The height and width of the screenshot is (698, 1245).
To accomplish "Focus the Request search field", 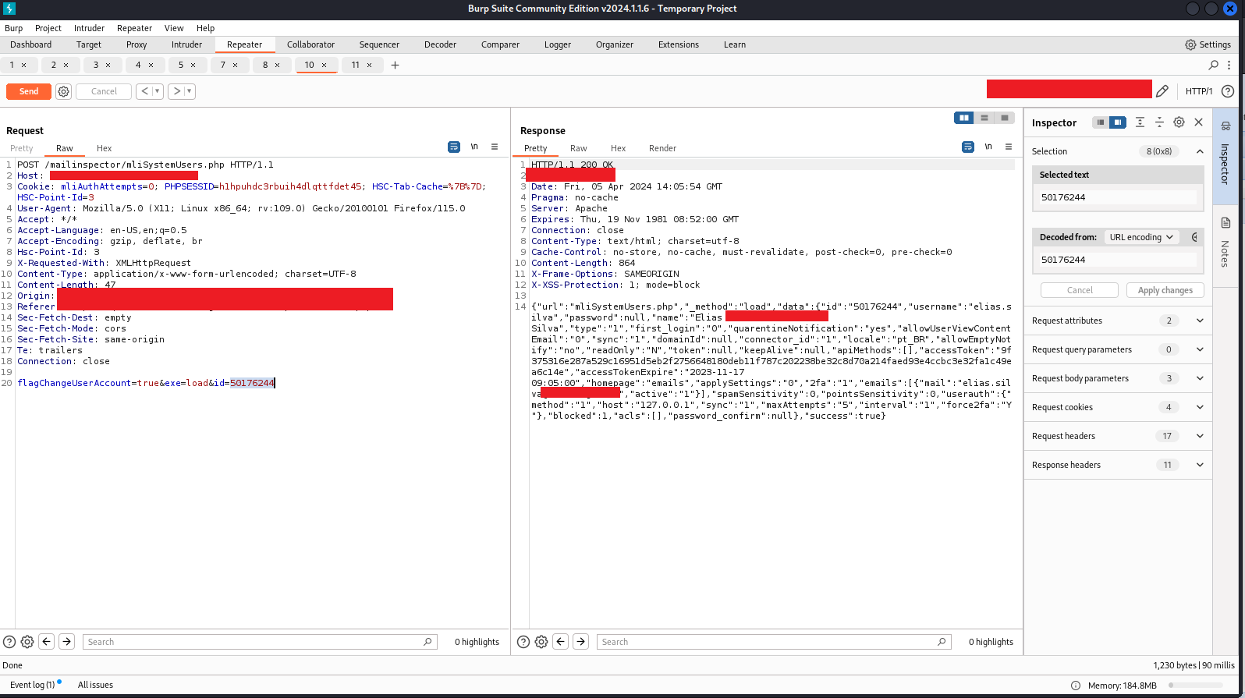I will (259, 642).
